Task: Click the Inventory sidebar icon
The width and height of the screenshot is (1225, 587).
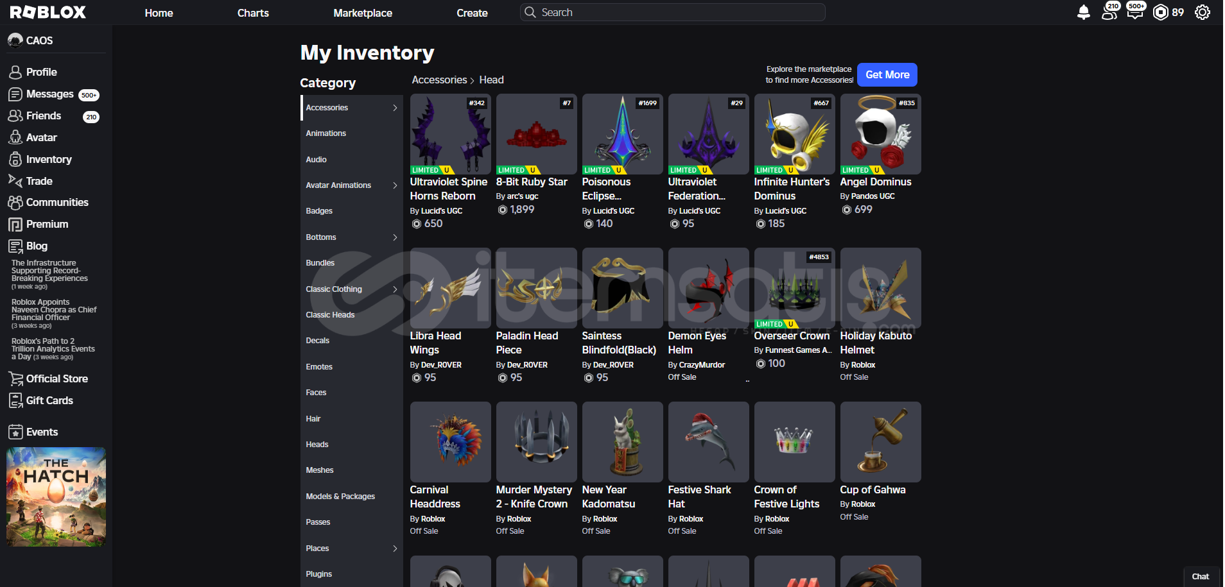Action: 15,159
